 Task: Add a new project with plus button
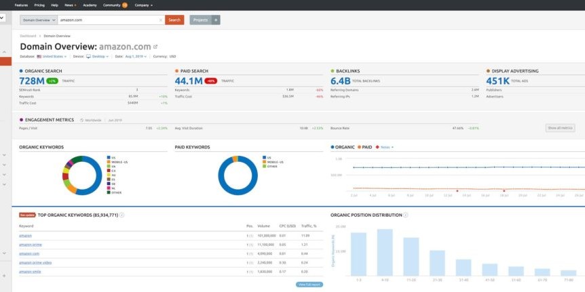(x=216, y=20)
